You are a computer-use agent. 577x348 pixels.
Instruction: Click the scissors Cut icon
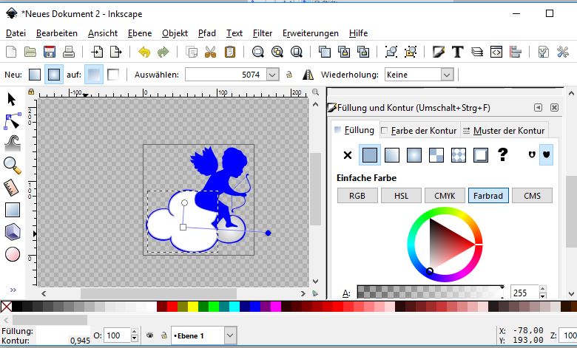click(x=211, y=52)
